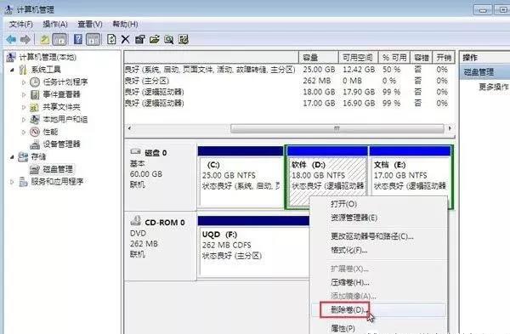Click the Open folder toolbar icon
This screenshot has width=510, height=334.
pyautogui.click(x=155, y=40)
